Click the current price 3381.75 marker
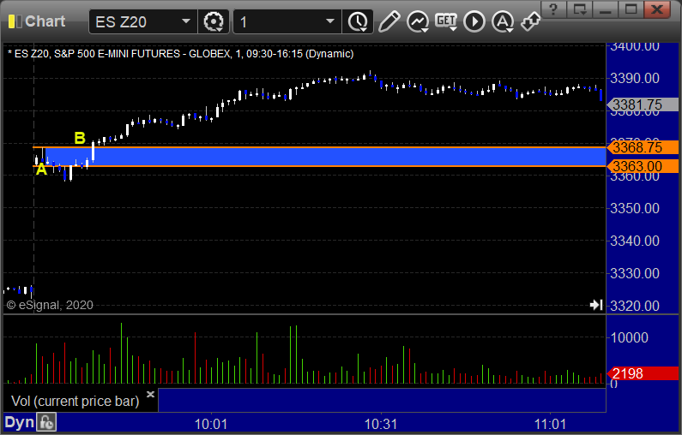This screenshot has height=435, width=682. pyautogui.click(x=643, y=104)
